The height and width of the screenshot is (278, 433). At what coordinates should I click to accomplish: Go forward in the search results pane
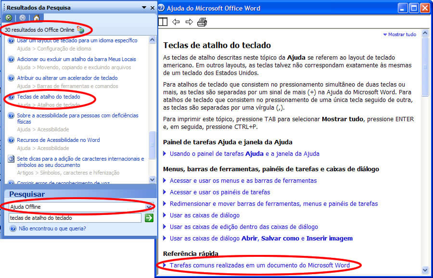tap(22, 18)
